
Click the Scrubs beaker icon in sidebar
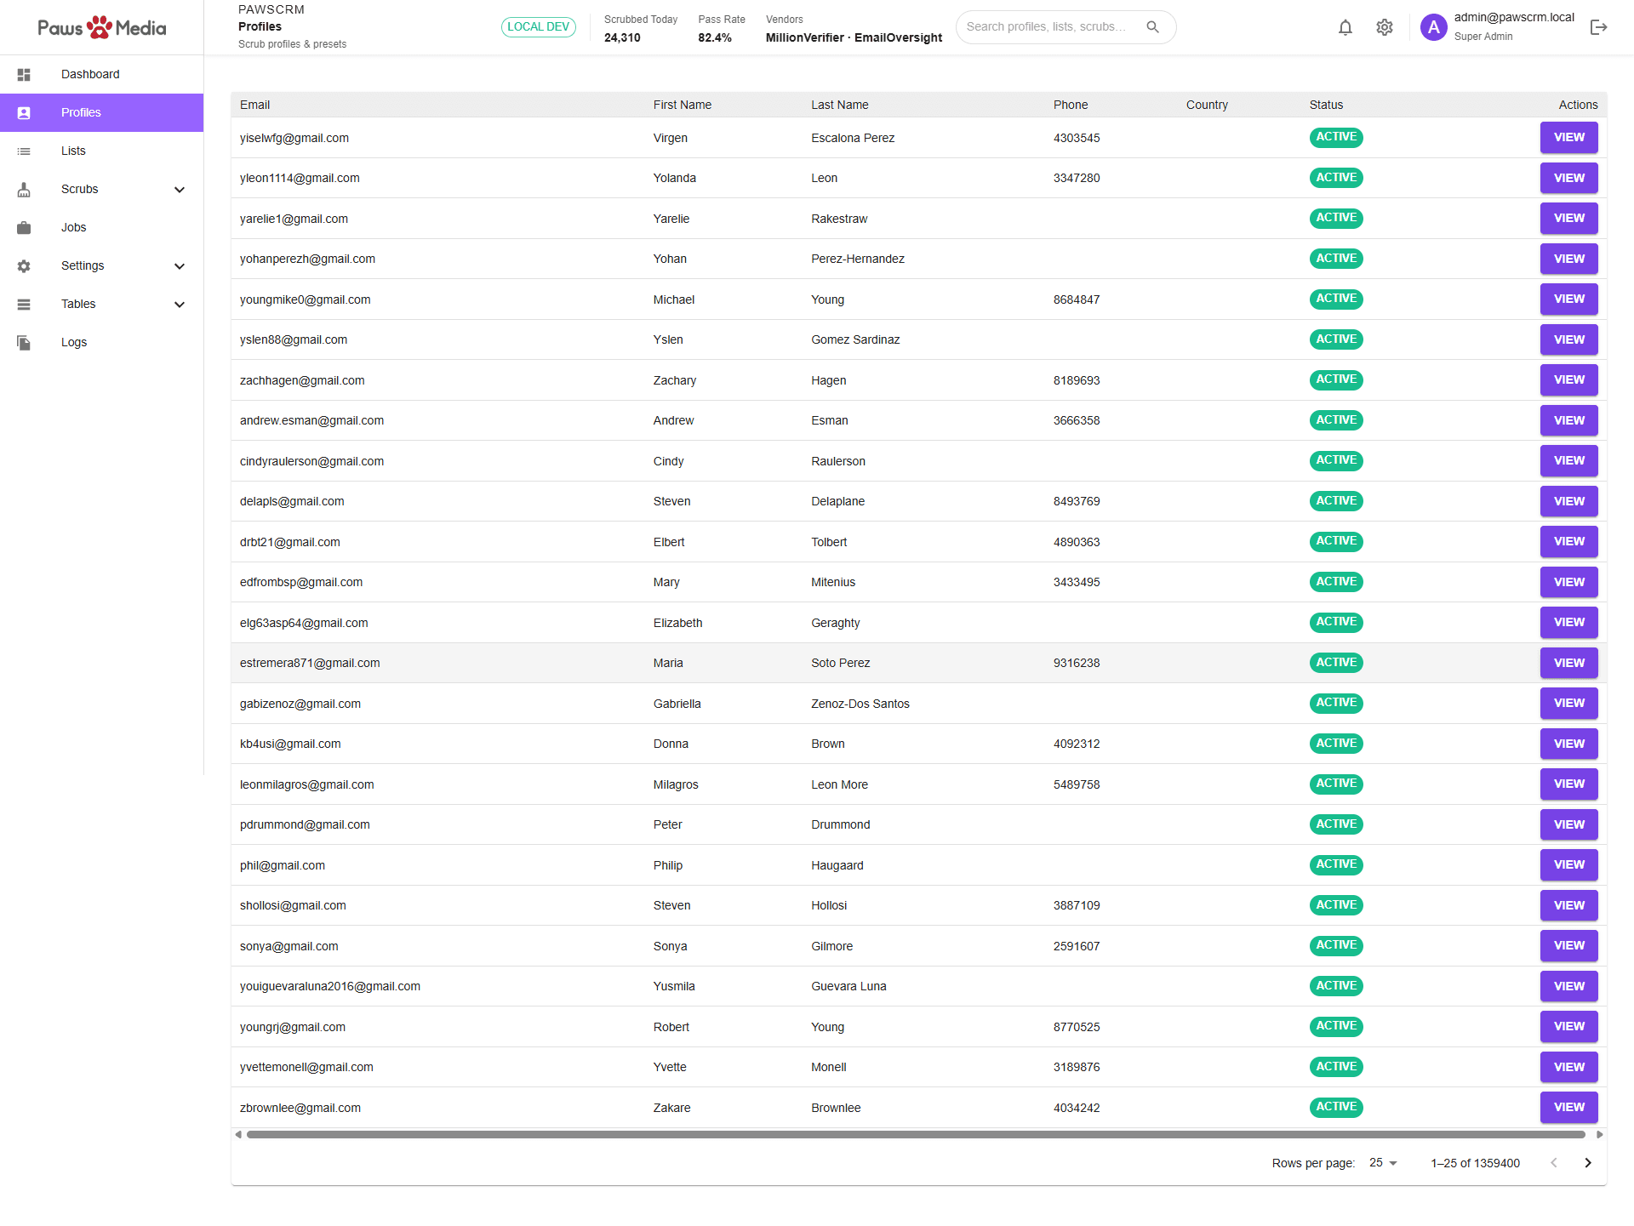[24, 189]
